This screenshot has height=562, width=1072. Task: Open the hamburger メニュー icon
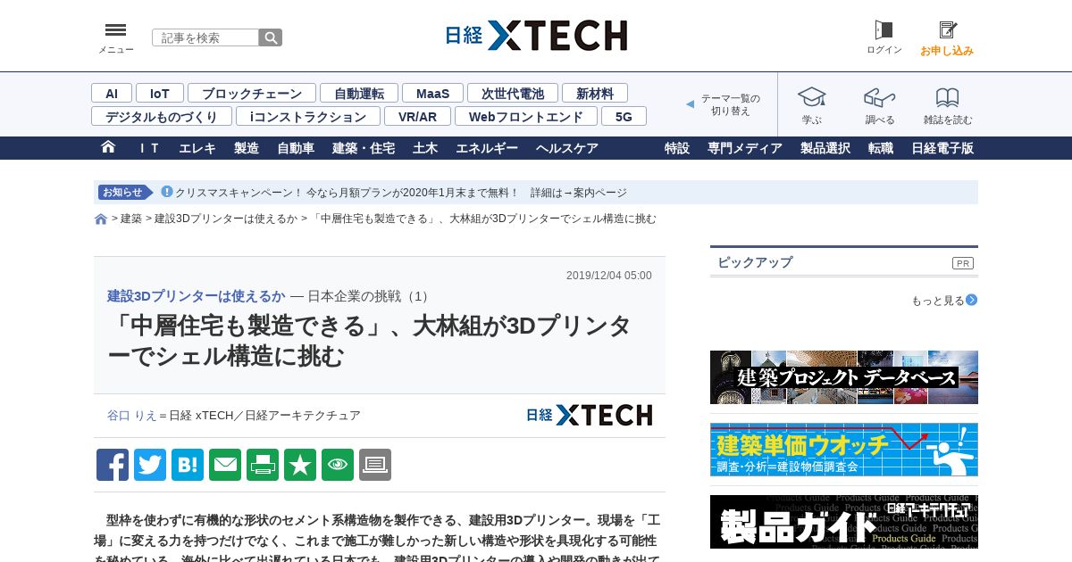tap(115, 30)
